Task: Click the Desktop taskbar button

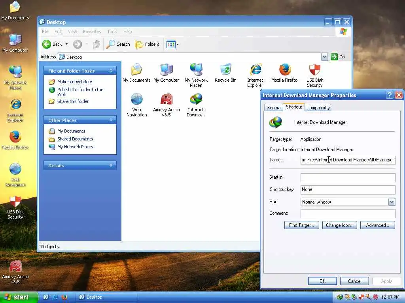Action: tap(106, 297)
